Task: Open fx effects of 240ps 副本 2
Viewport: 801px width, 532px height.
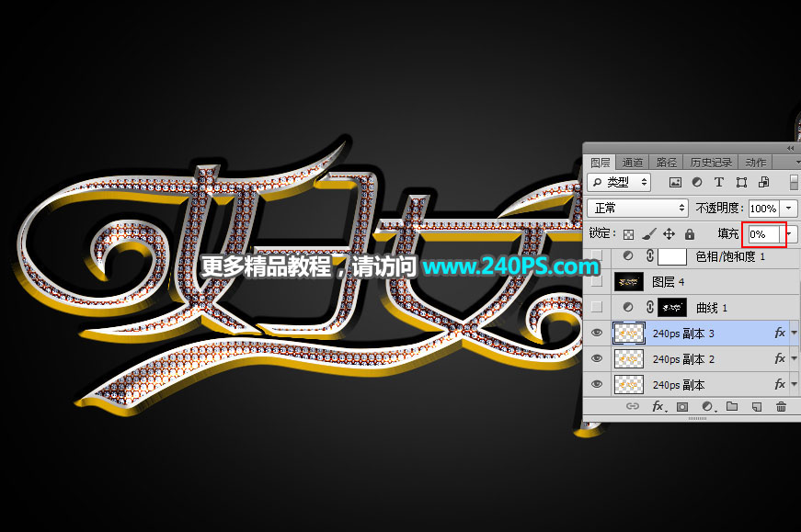Action: point(780,358)
